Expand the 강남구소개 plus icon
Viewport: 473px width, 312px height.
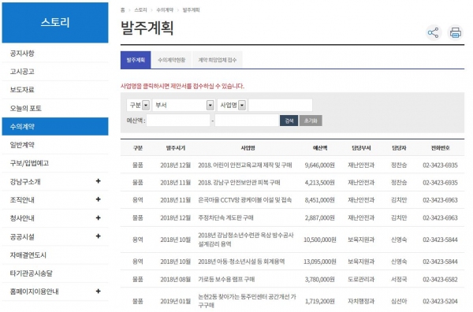pyautogui.click(x=98, y=181)
